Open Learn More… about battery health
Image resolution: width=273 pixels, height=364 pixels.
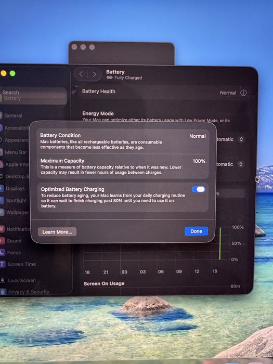57,232
